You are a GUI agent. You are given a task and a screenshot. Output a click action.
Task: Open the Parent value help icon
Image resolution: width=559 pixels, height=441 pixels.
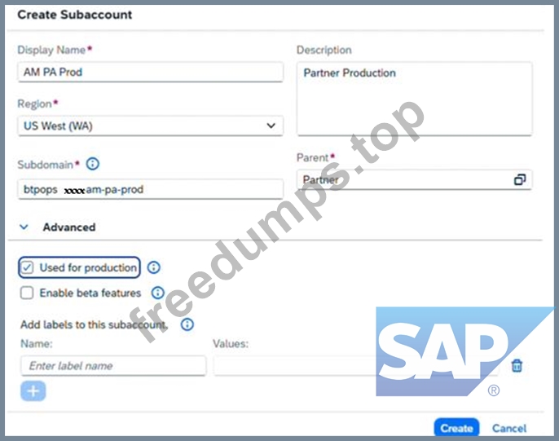tap(520, 179)
